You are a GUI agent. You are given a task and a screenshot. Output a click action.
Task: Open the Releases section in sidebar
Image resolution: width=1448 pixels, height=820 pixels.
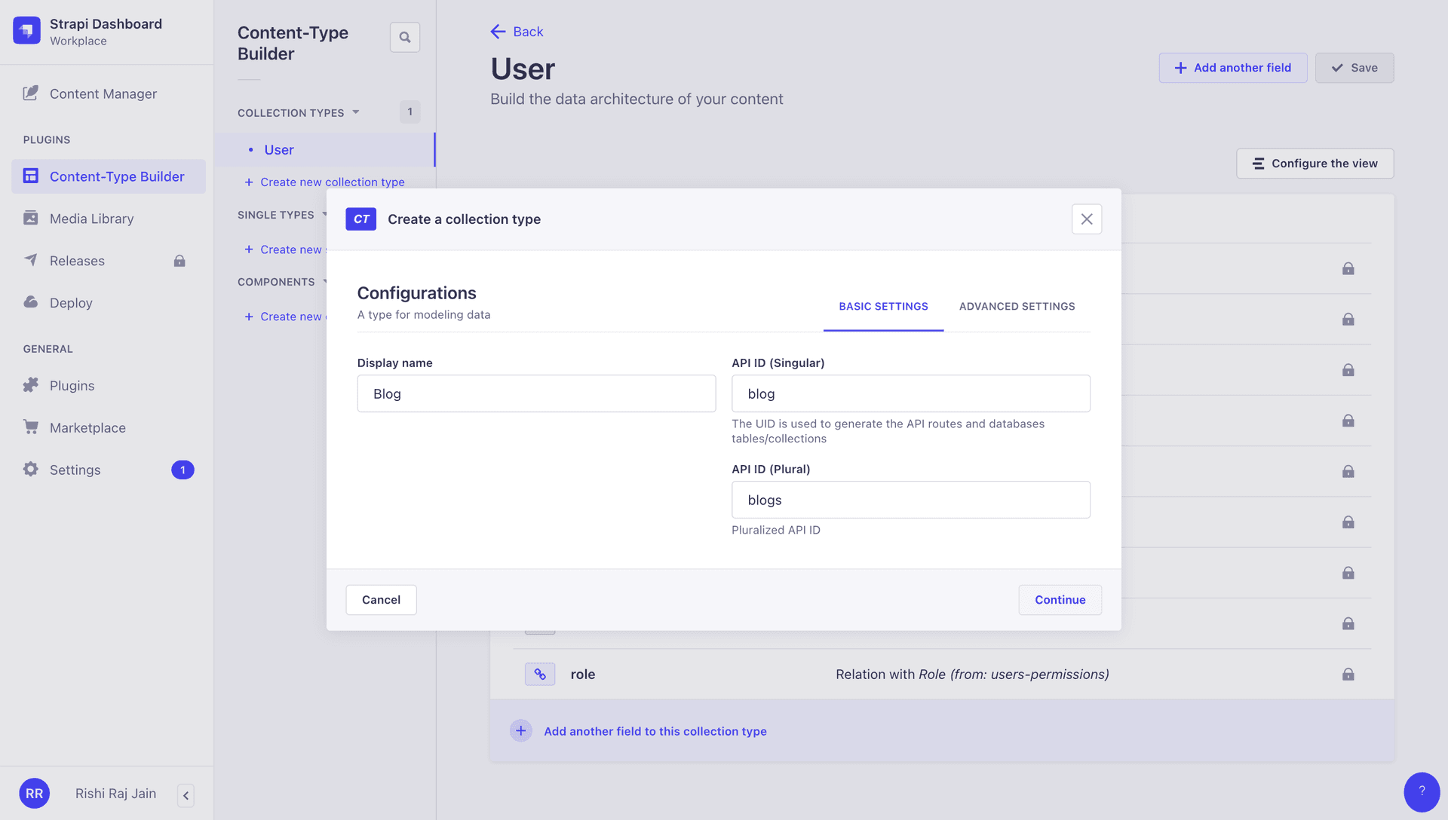click(76, 260)
